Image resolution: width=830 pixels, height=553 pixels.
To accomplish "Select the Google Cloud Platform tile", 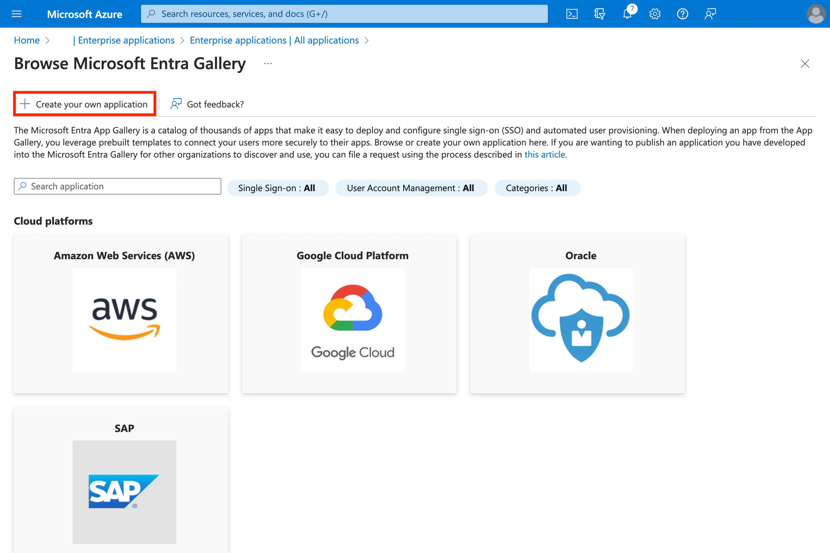I will tap(349, 313).
